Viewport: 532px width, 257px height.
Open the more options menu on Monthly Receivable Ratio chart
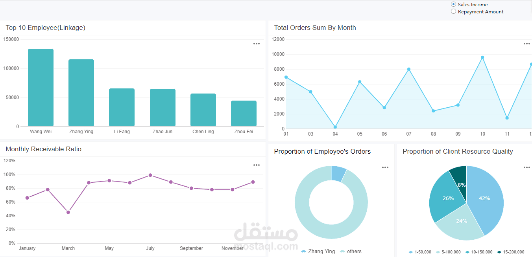point(257,165)
